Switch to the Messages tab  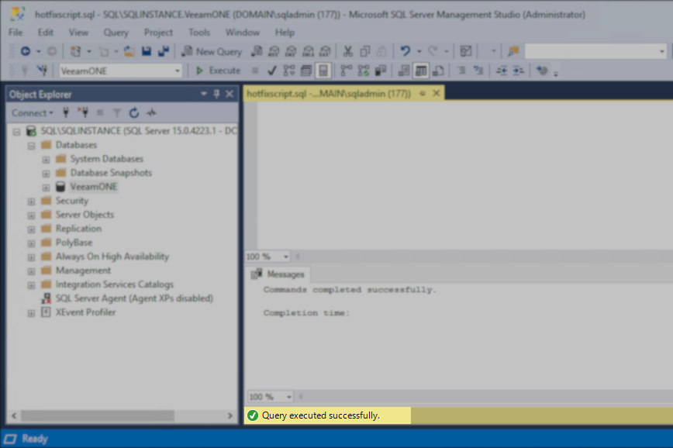(278, 274)
